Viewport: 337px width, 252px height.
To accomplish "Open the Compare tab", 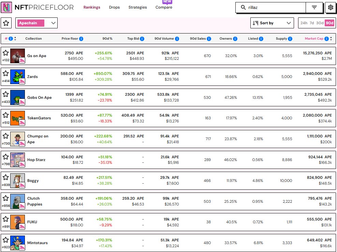I will [164, 7].
